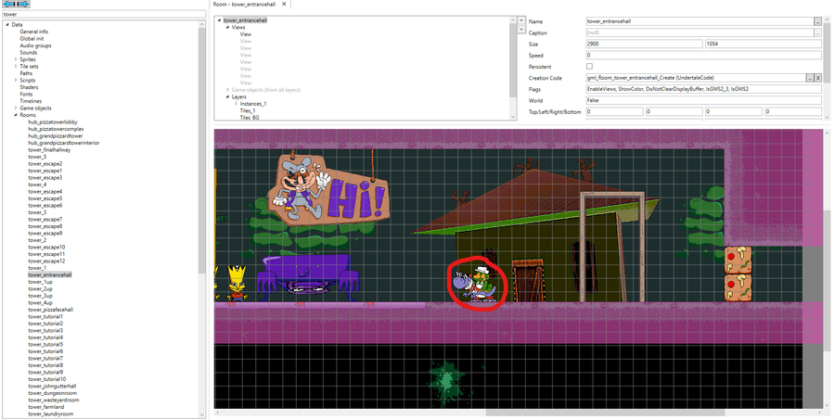Collapse the tower_entrancehall root node in room tree
The width and height of the screenshot is (835, 420).
coord(220,20)
